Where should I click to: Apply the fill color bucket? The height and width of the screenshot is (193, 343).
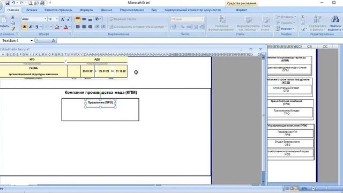(x=57, y=27)
